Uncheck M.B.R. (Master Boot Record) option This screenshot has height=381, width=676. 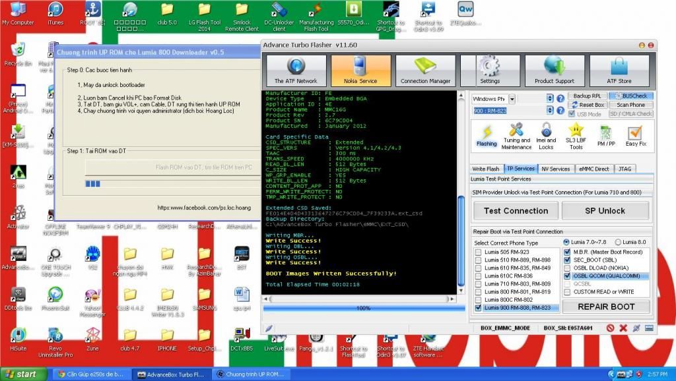tap(567, 252)
